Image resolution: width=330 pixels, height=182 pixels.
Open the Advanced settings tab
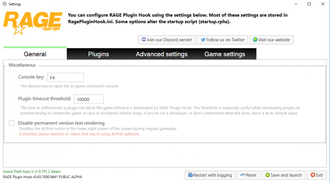pos(162,54)
